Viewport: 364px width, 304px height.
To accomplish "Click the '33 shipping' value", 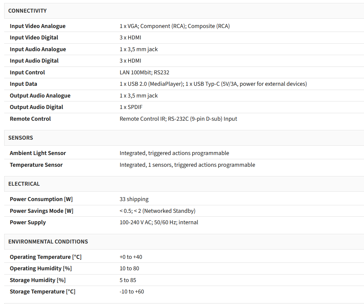I will [x=134, y=199].
